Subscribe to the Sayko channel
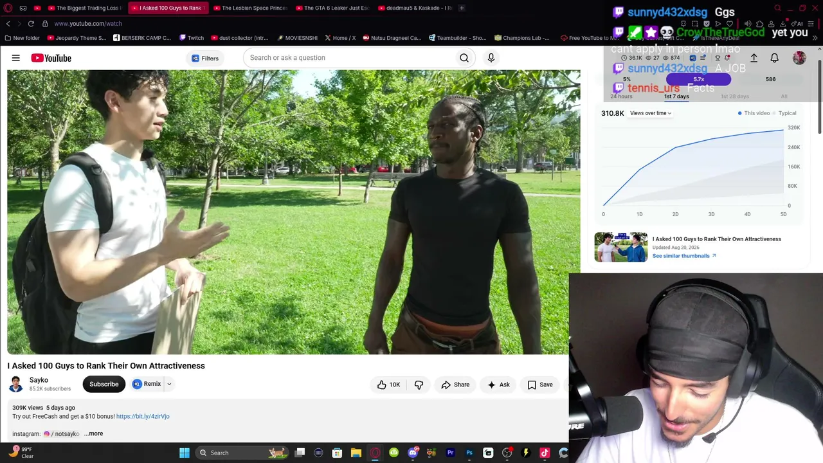The image size is (823, 463). pyautogui.click(x=104, y=385)
